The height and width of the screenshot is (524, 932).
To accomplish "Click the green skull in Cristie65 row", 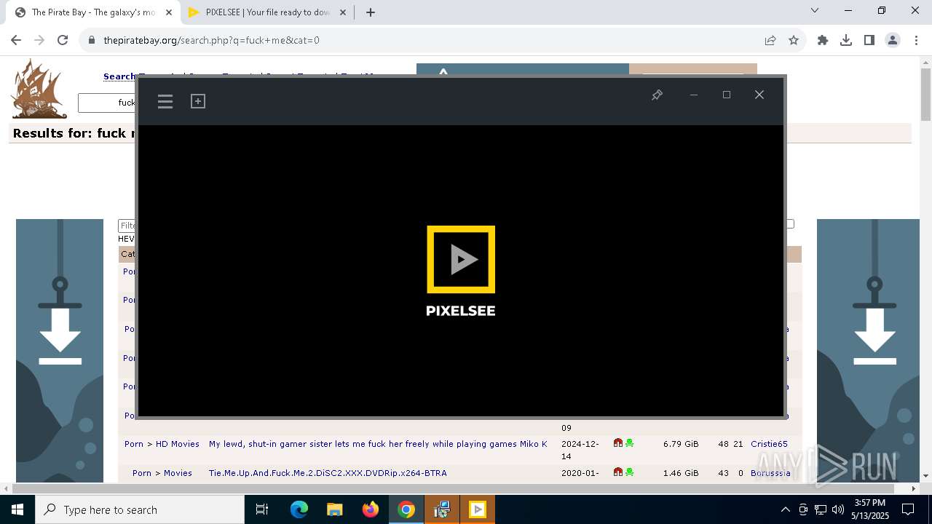I will click(629, 443).
